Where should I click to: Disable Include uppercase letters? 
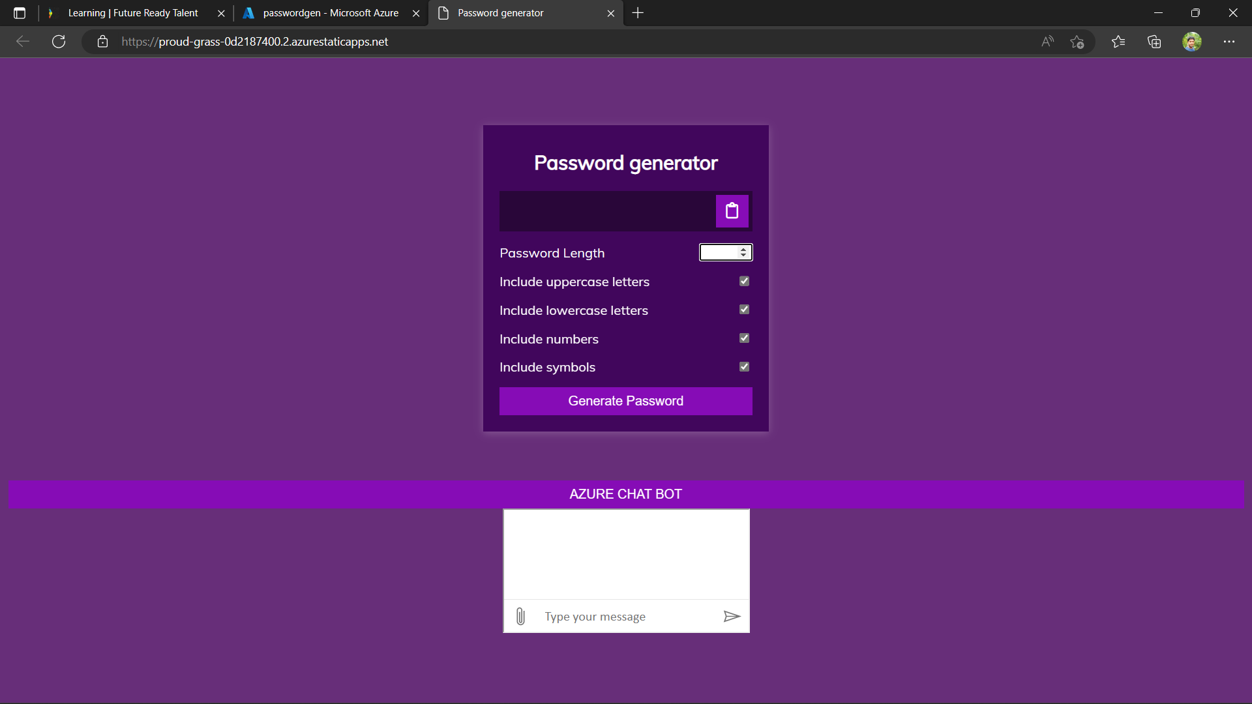click(x=744, y=281)
